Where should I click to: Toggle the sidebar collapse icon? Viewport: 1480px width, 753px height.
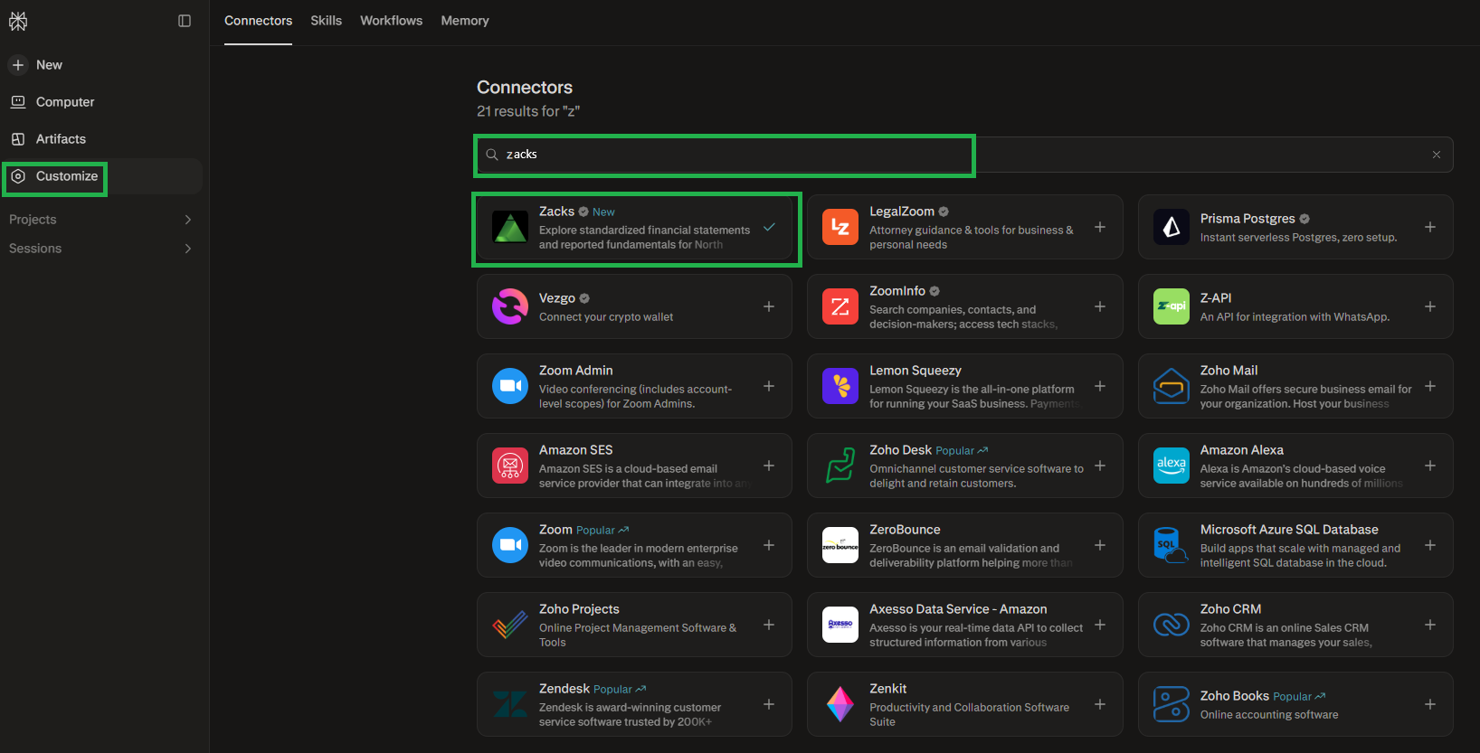pyautogui.click(x=185, y=21)
